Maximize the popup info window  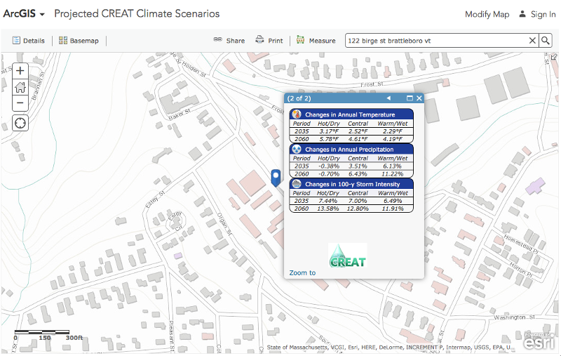(410, 98)
